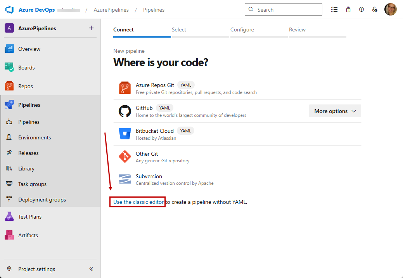The image size is (403, 278).
Task: Open the Library books icon
Action: point(9,168)
